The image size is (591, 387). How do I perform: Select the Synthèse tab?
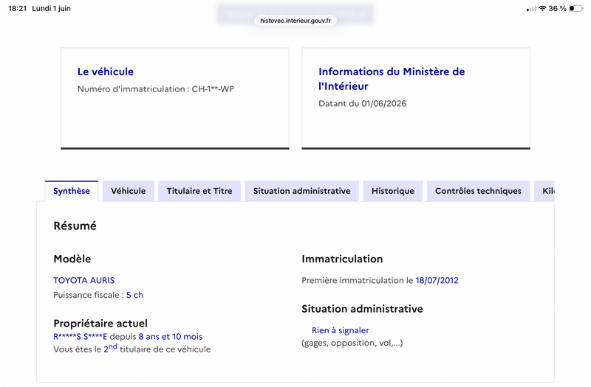point(72,191)
